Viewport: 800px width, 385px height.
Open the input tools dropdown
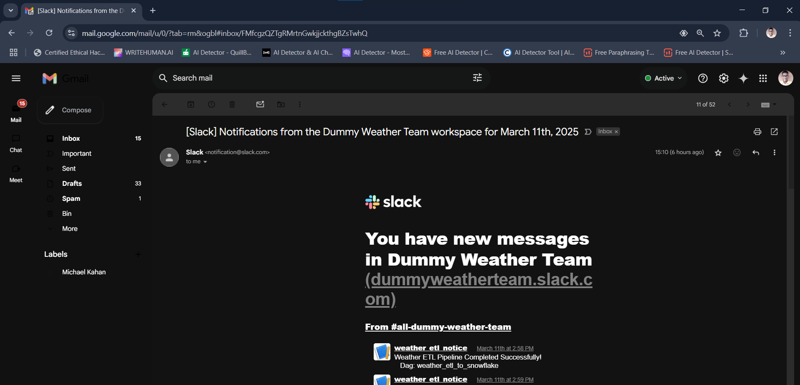pyautogui.click(x=768, y=104)
